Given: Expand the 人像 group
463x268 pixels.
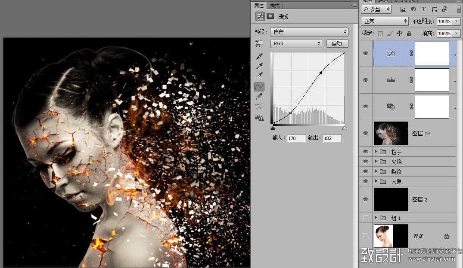Looking at the screenshot, I should (x=376, y=181).
